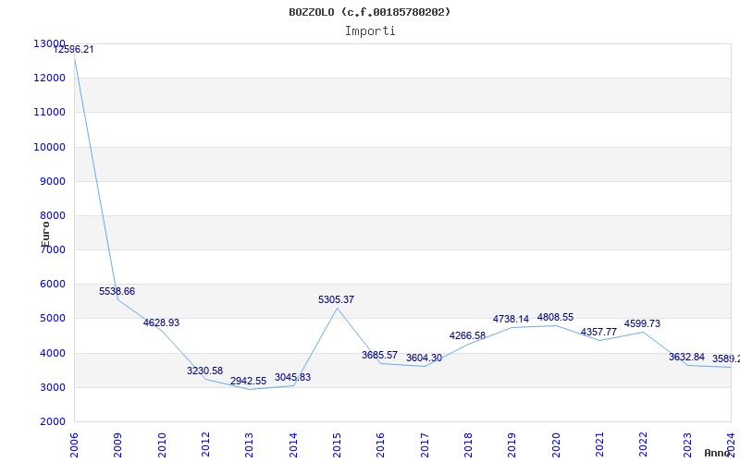Click the Importi subtitle

[370, 31]
